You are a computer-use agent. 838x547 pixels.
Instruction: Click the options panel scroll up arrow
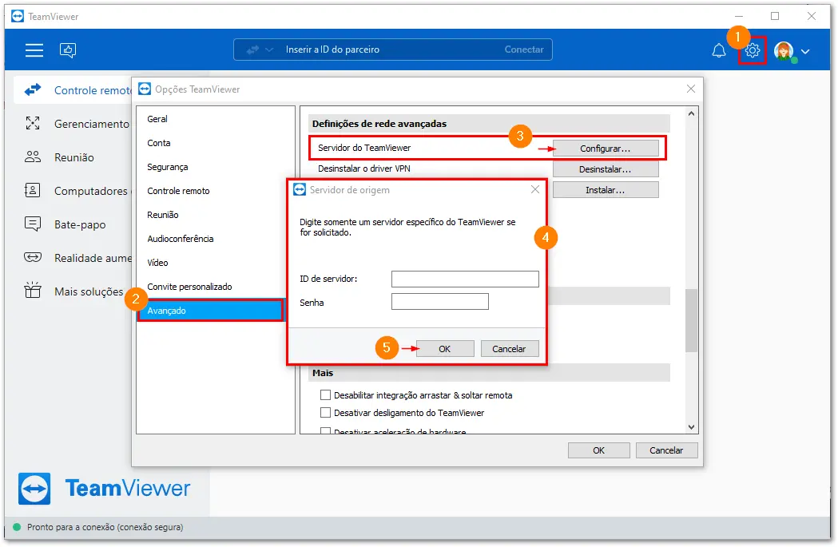tap(692, 113)
